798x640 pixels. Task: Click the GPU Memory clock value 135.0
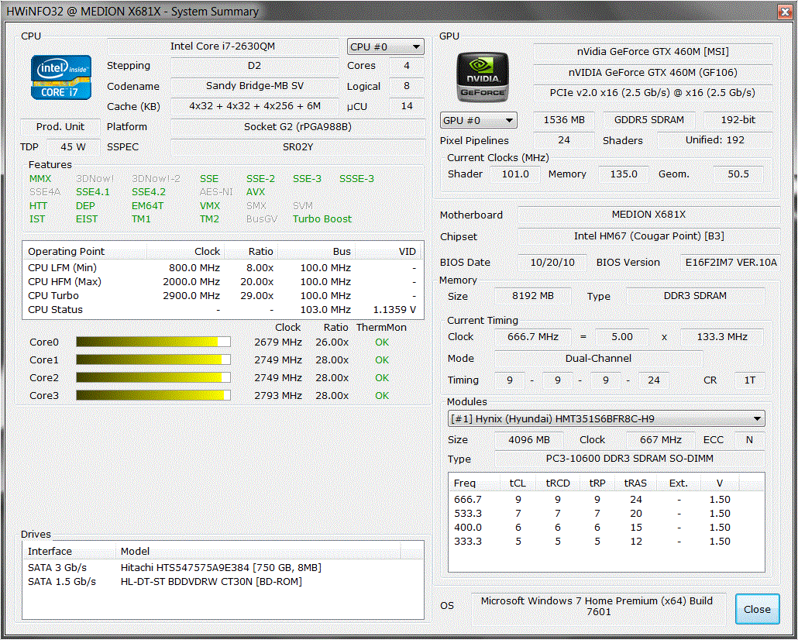(624, 174)
